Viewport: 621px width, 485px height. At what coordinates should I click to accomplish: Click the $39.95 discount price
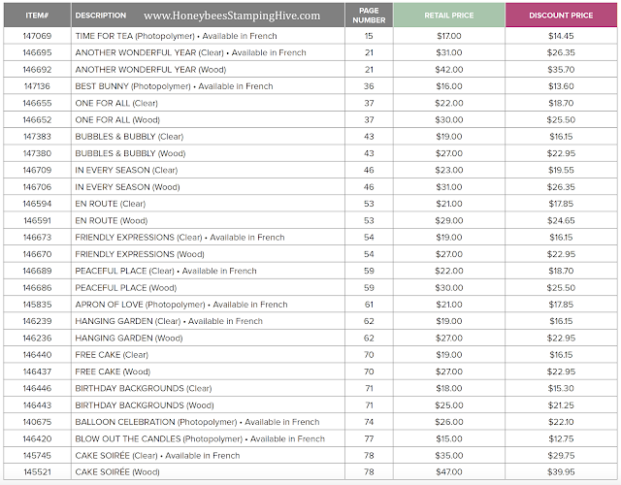[x=561, y=472]
